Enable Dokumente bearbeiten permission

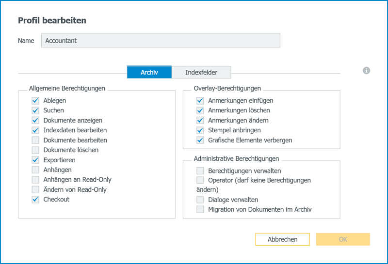click(35, 140)
